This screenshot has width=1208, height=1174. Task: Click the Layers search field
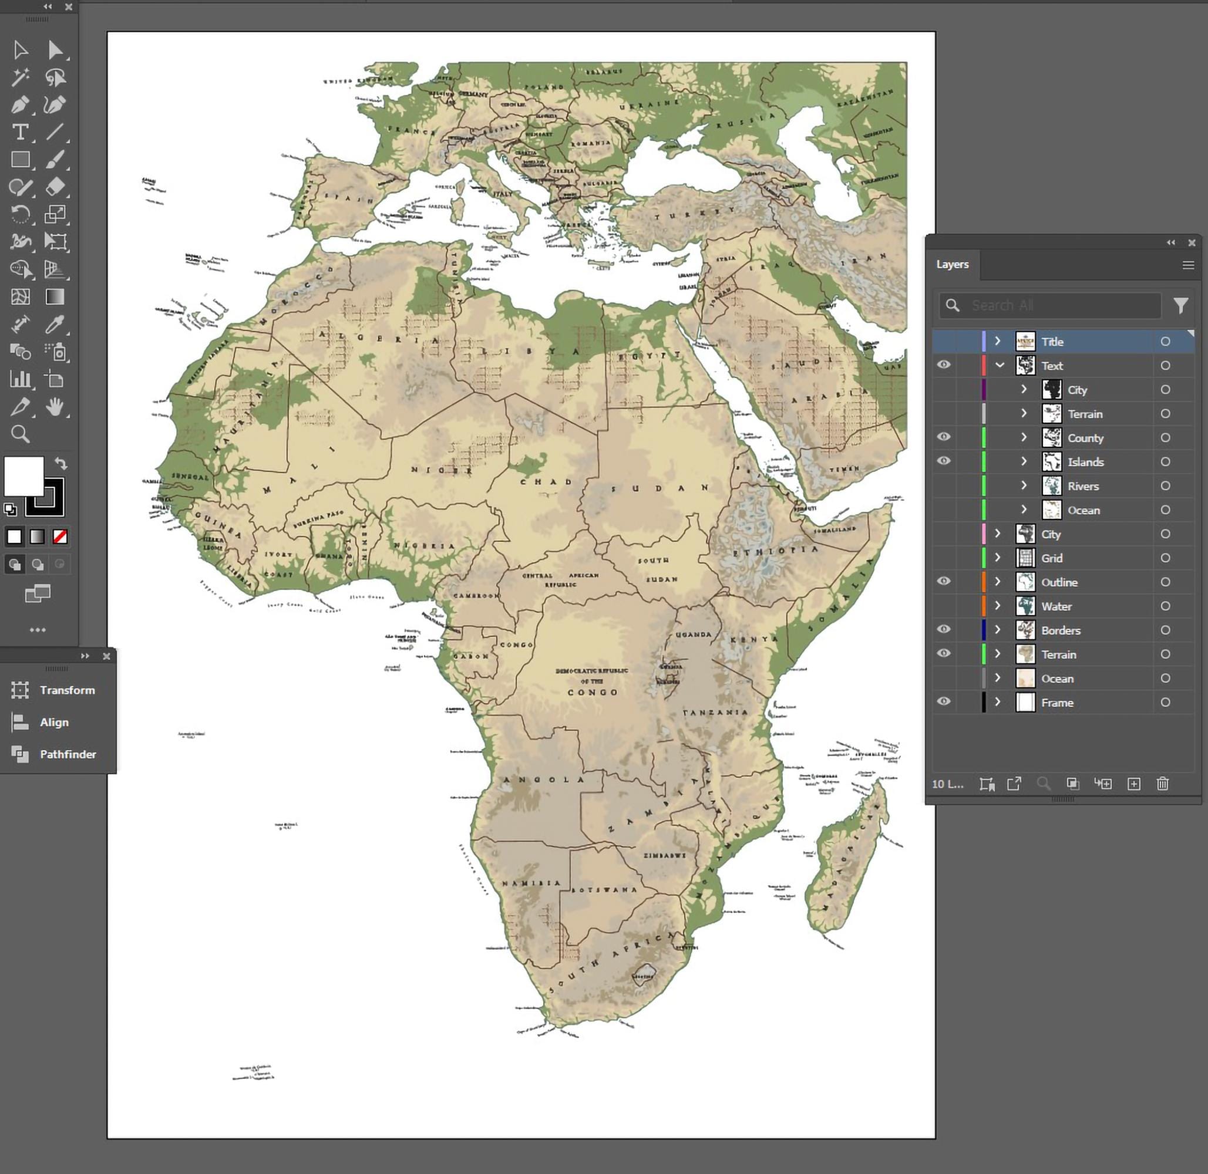(1050, 305)
